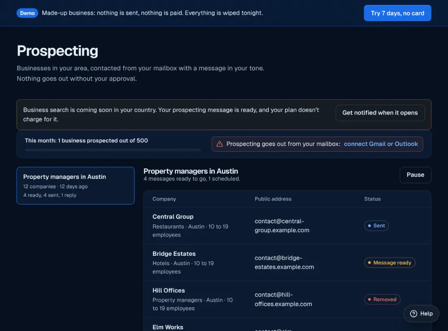Click the Removed status for Hill Offices
This screenshot has height=331, width=448.
coord(382,299)
